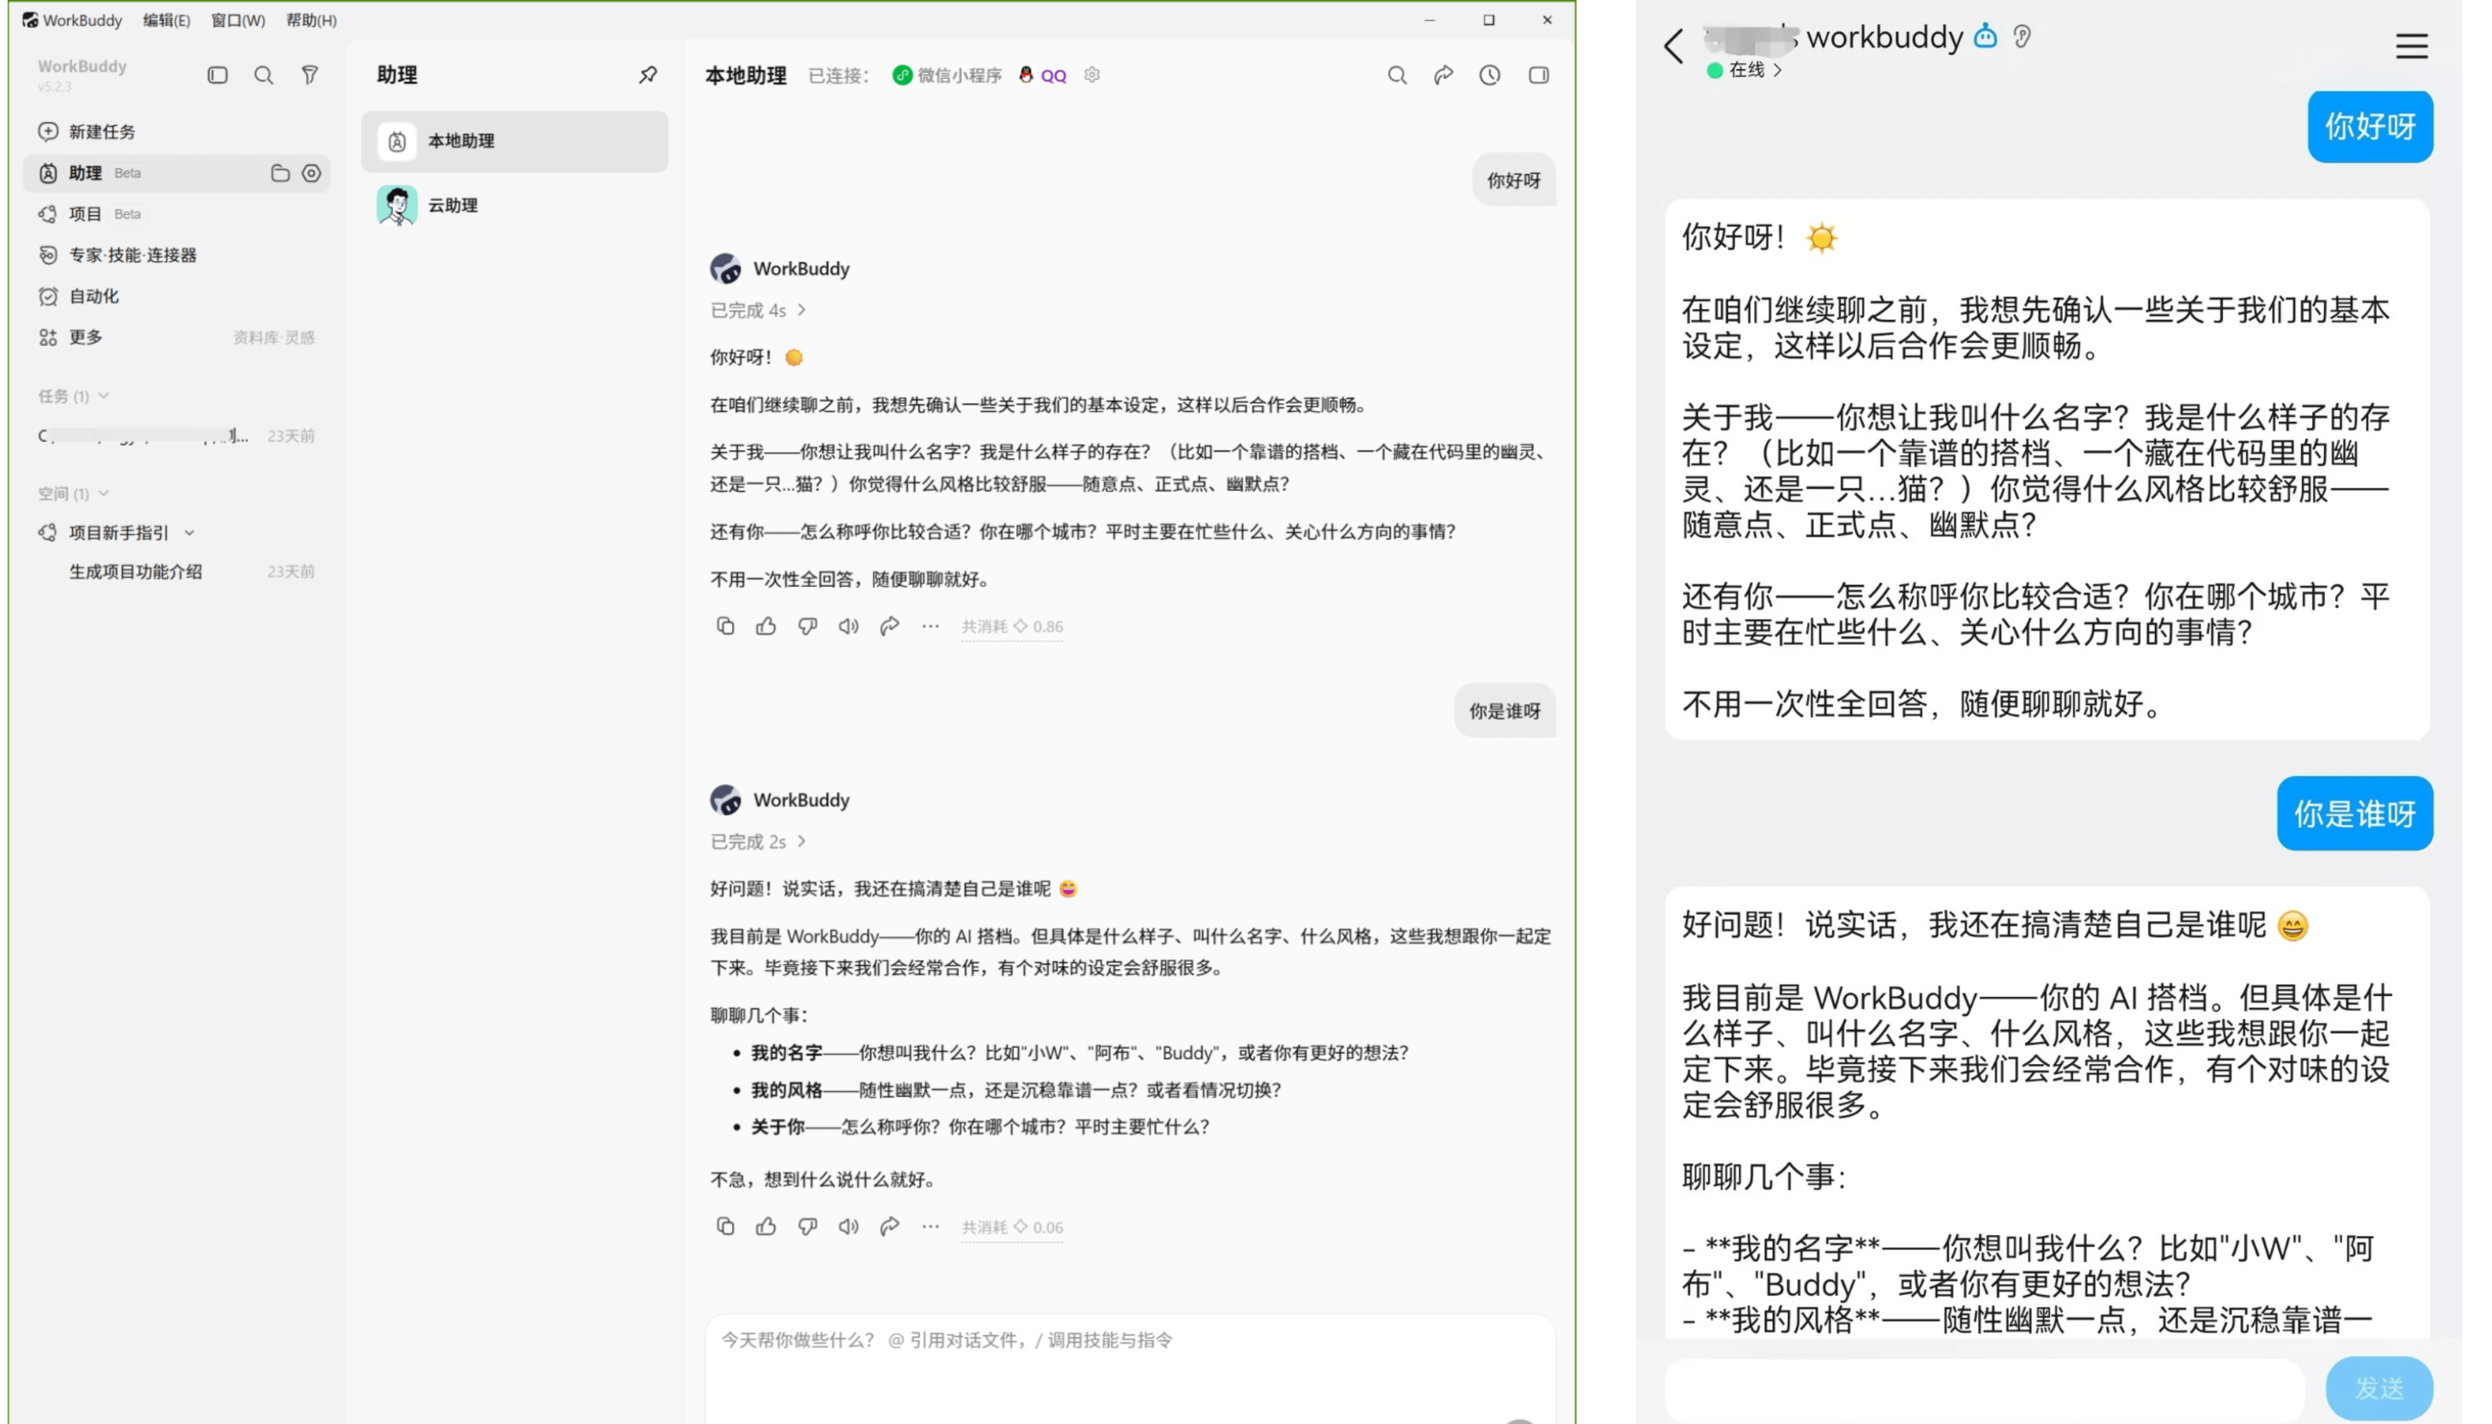Click the QQ connection badge

point(1042,75)
